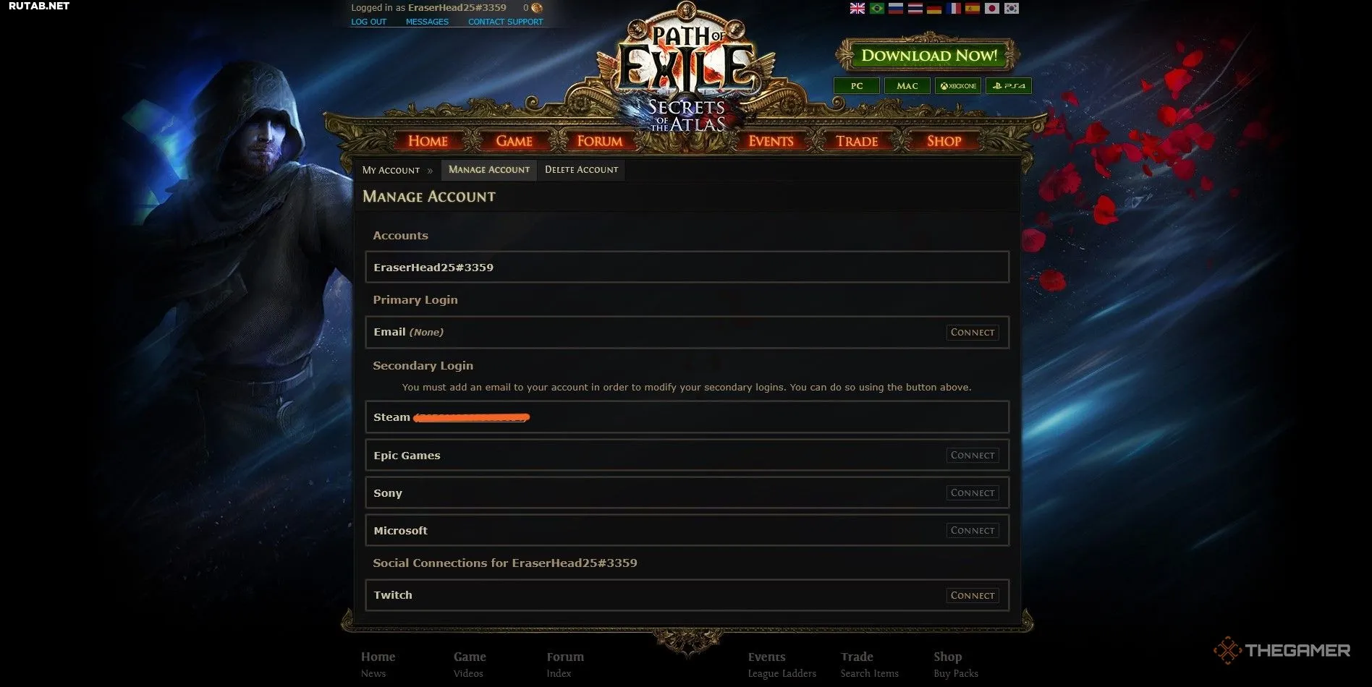This screenshot has width=1372, height=687.
Task: Click the My Account breadcrumb
Action: point(391,171)
